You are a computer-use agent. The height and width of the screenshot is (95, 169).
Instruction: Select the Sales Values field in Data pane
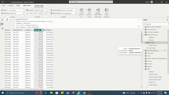pos(152,48)
